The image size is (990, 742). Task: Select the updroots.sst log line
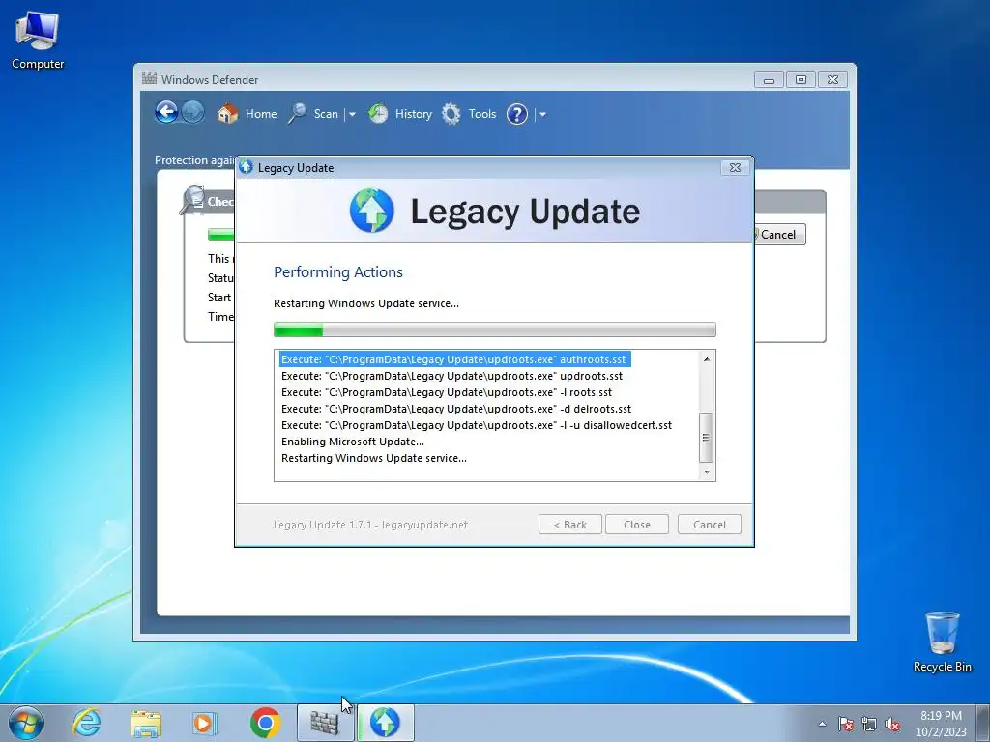452,376
